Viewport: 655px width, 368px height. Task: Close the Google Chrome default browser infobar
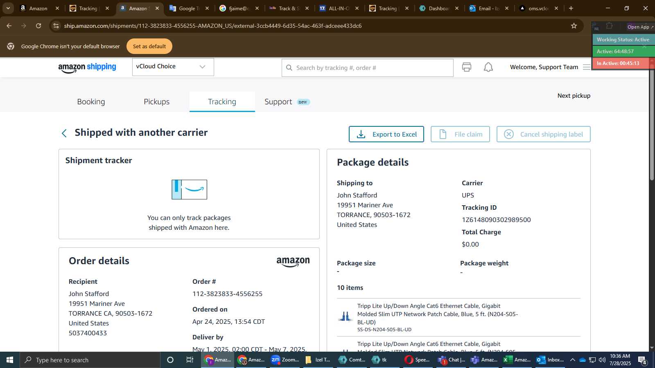point(644,46)
